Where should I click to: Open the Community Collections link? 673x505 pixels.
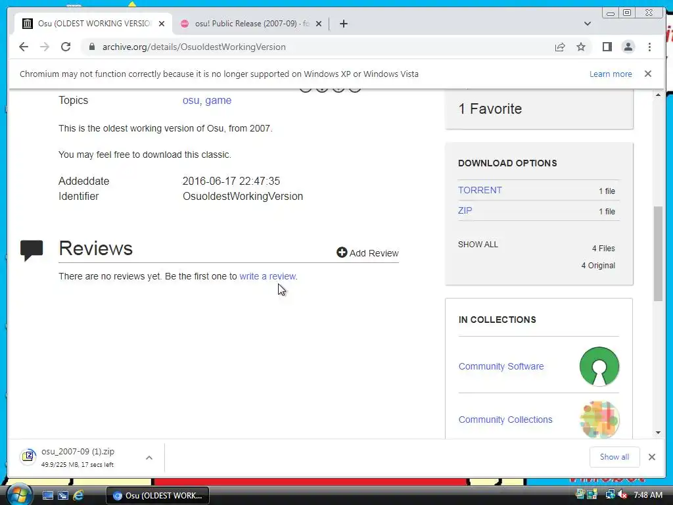pyautogui.click(x=505, y=420)
